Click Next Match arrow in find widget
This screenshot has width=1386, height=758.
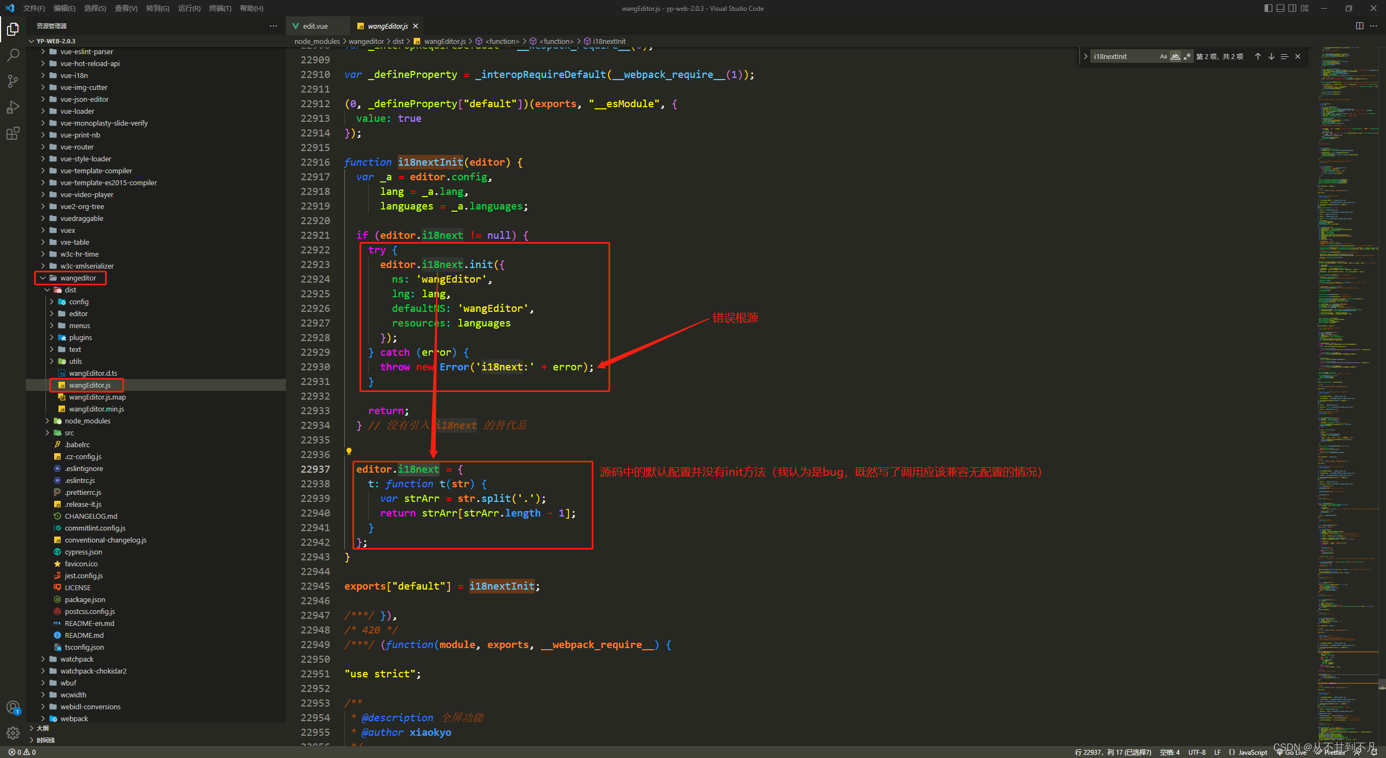(1271, 56)
